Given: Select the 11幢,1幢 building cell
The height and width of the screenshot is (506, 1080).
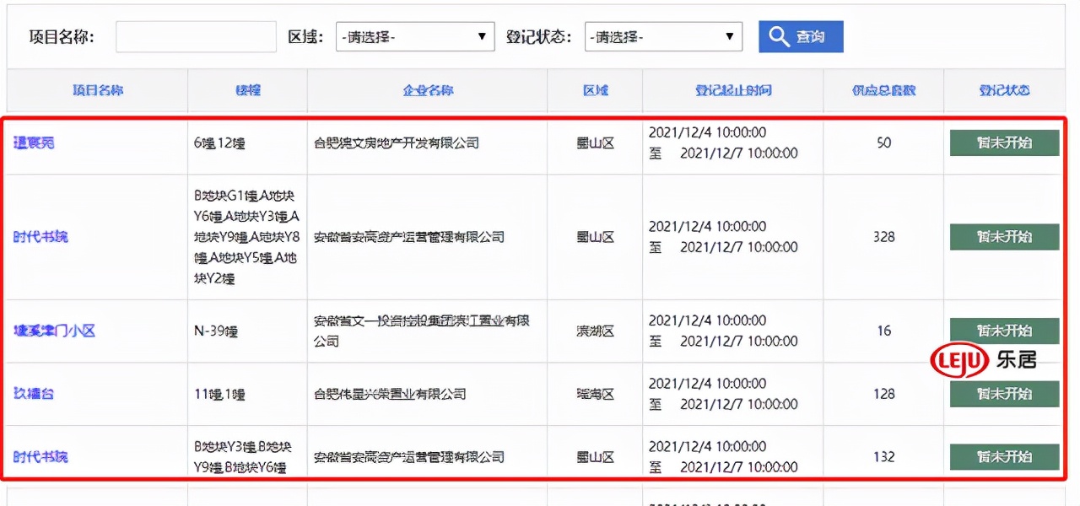Looking at the screenshot, I should pyautogui.click(x=219, y=394).
